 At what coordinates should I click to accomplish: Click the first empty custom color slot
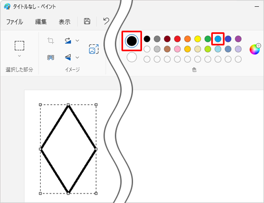[x=147, y=59]
